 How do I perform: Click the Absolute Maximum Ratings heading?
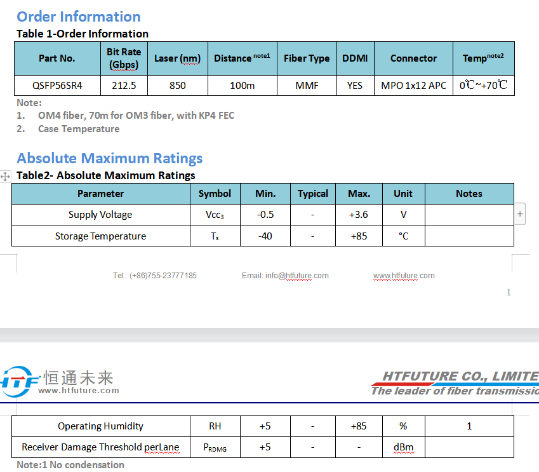tap(110, 158)
